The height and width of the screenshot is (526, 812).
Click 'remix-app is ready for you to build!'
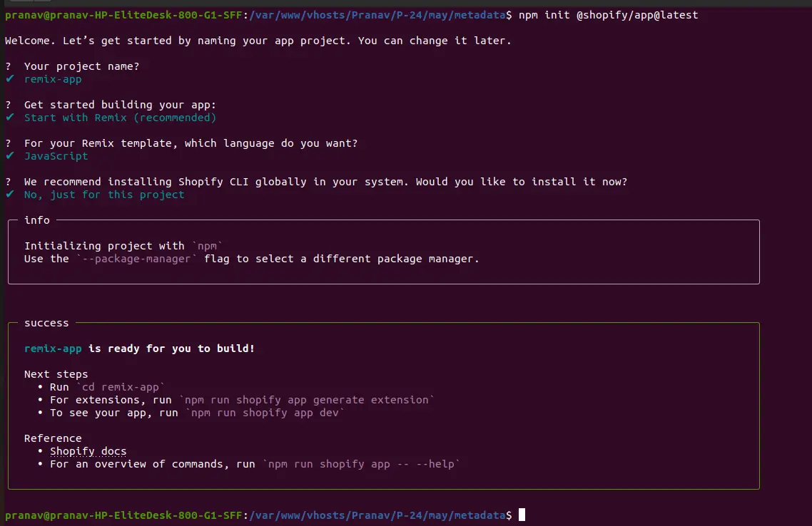[x=139, y=349]
